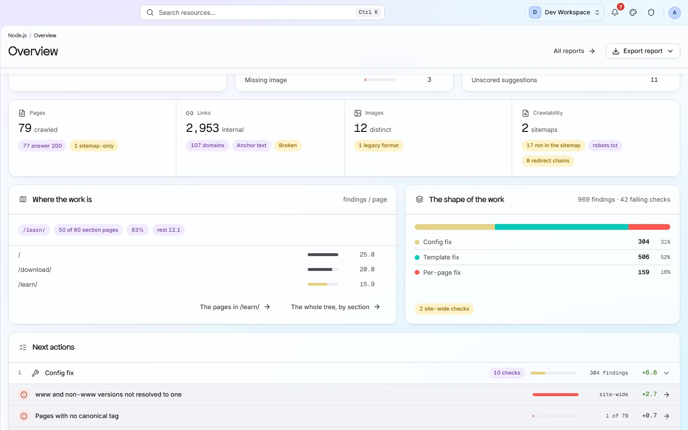Viewport: 688px width, 430px height.
Task: Click the Template fix teal bar segment
Action: [561, 227]
